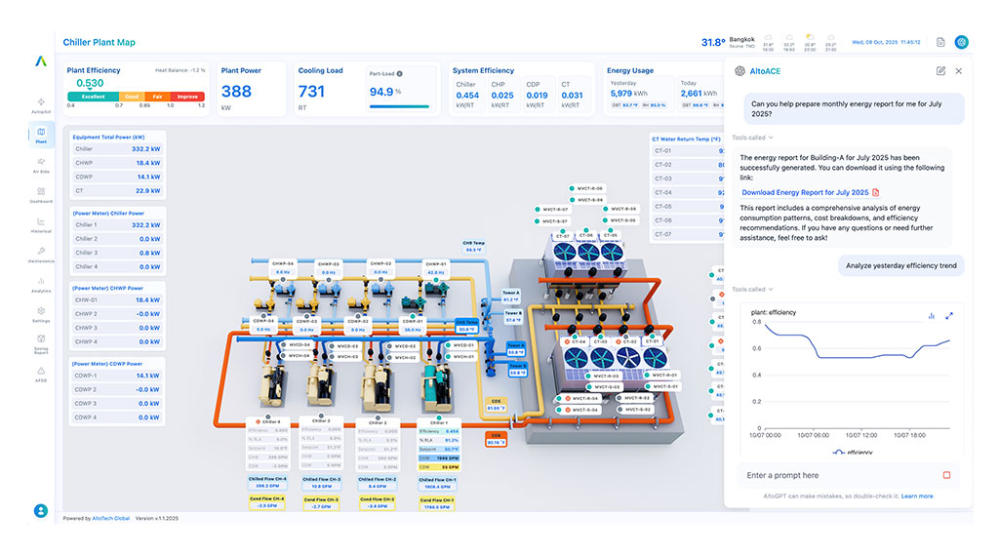999x556 pixels.
Task: Open the Historical menu item
Action: (x=40, y=224)
